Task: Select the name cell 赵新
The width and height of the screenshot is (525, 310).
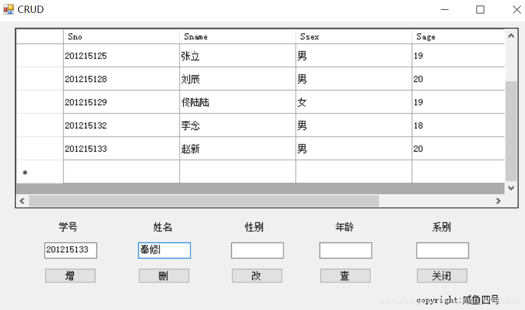Action: click(237, 149)
